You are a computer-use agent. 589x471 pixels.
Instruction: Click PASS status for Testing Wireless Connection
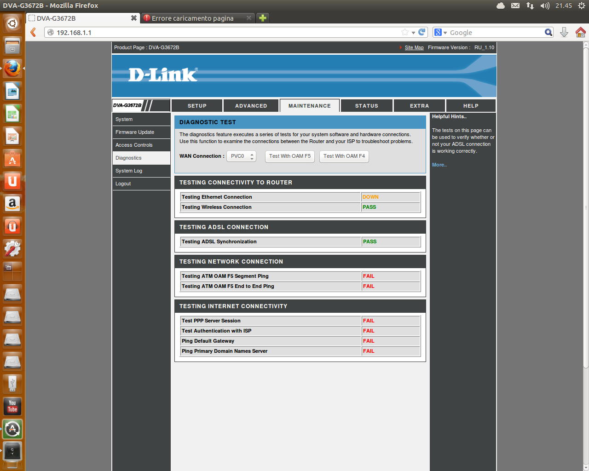[x=369, y=207]
